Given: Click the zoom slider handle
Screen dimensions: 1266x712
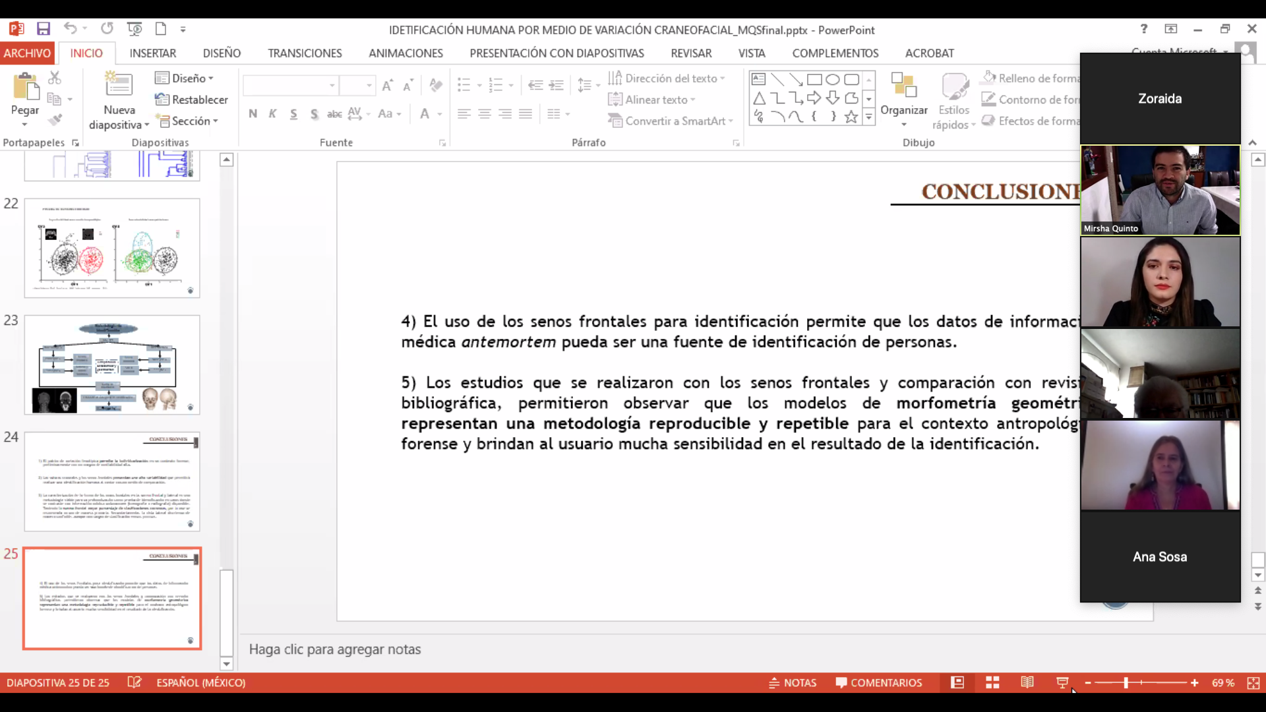Looking at the screenshot, I should point(1126,683).
